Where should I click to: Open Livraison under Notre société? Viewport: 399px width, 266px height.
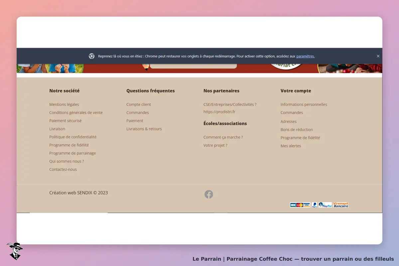click(57, 129)
